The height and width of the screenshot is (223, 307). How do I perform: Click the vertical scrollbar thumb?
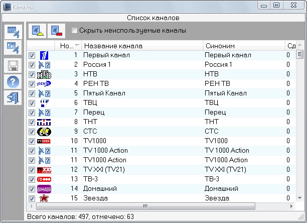coord(300,54)
